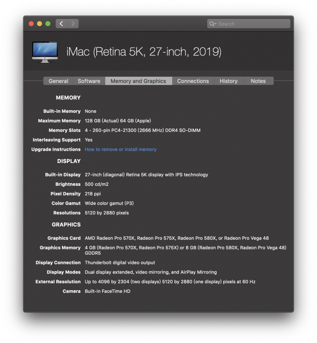Click the Interleaving Support value Yes

click(88, 140)
